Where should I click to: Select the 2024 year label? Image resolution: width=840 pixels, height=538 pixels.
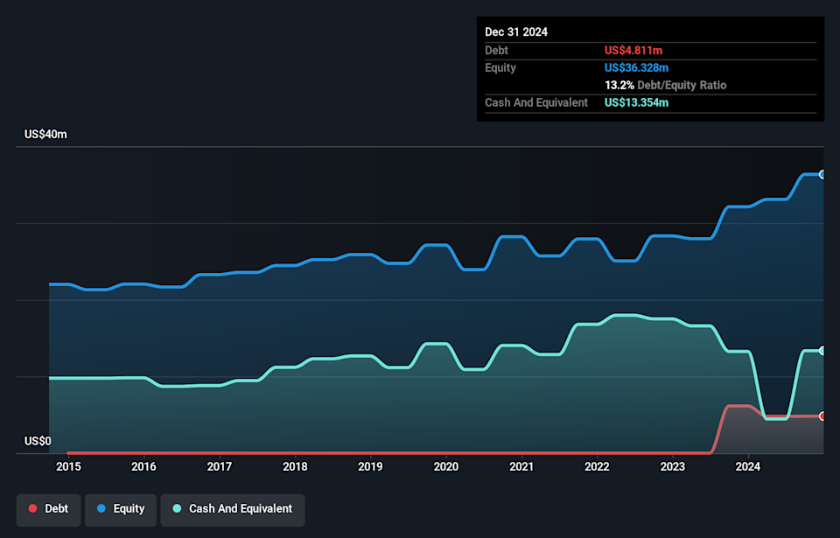748,467
